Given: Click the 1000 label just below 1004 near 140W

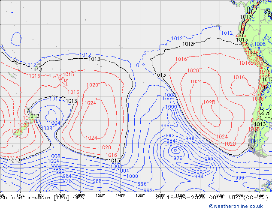Looking at the screenshot, I should click(x=132, y=176).
